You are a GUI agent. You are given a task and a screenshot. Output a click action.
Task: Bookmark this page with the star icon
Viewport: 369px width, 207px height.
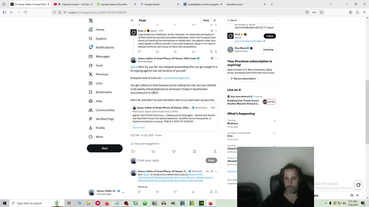tap(321, 12)
